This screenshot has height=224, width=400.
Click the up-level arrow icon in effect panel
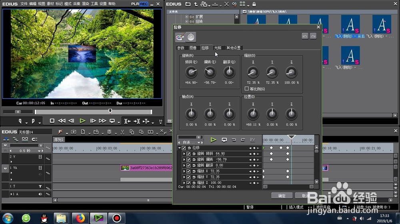click(x=196, y=4)
